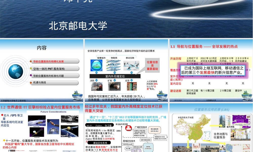Screen dimensions: 253x152
Task: Click the 全息地图与位置服务 box
Action: tap(221, 136)
